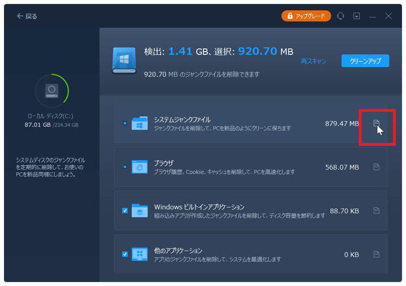
Task: Expand the 他のアプリケーション row
Action: (239, 254)
